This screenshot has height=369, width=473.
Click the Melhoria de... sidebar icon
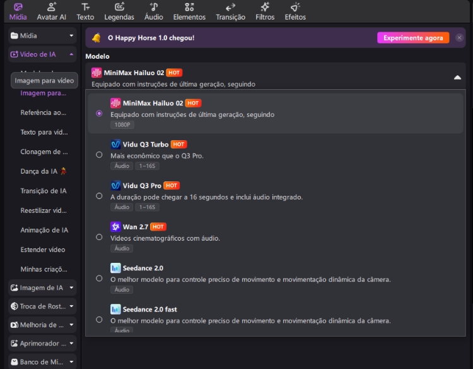[x=14, y=325]
